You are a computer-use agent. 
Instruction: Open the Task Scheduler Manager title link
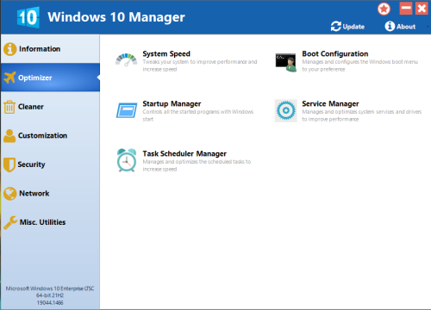[184, 154]
